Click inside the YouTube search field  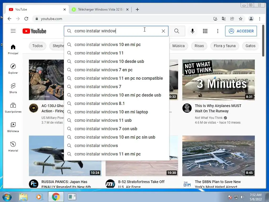(x=116, y=31)
